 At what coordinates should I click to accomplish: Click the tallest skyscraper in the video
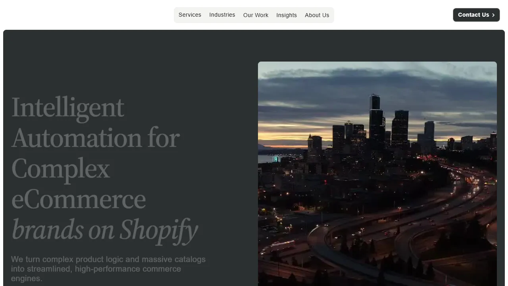click(375, 119)
